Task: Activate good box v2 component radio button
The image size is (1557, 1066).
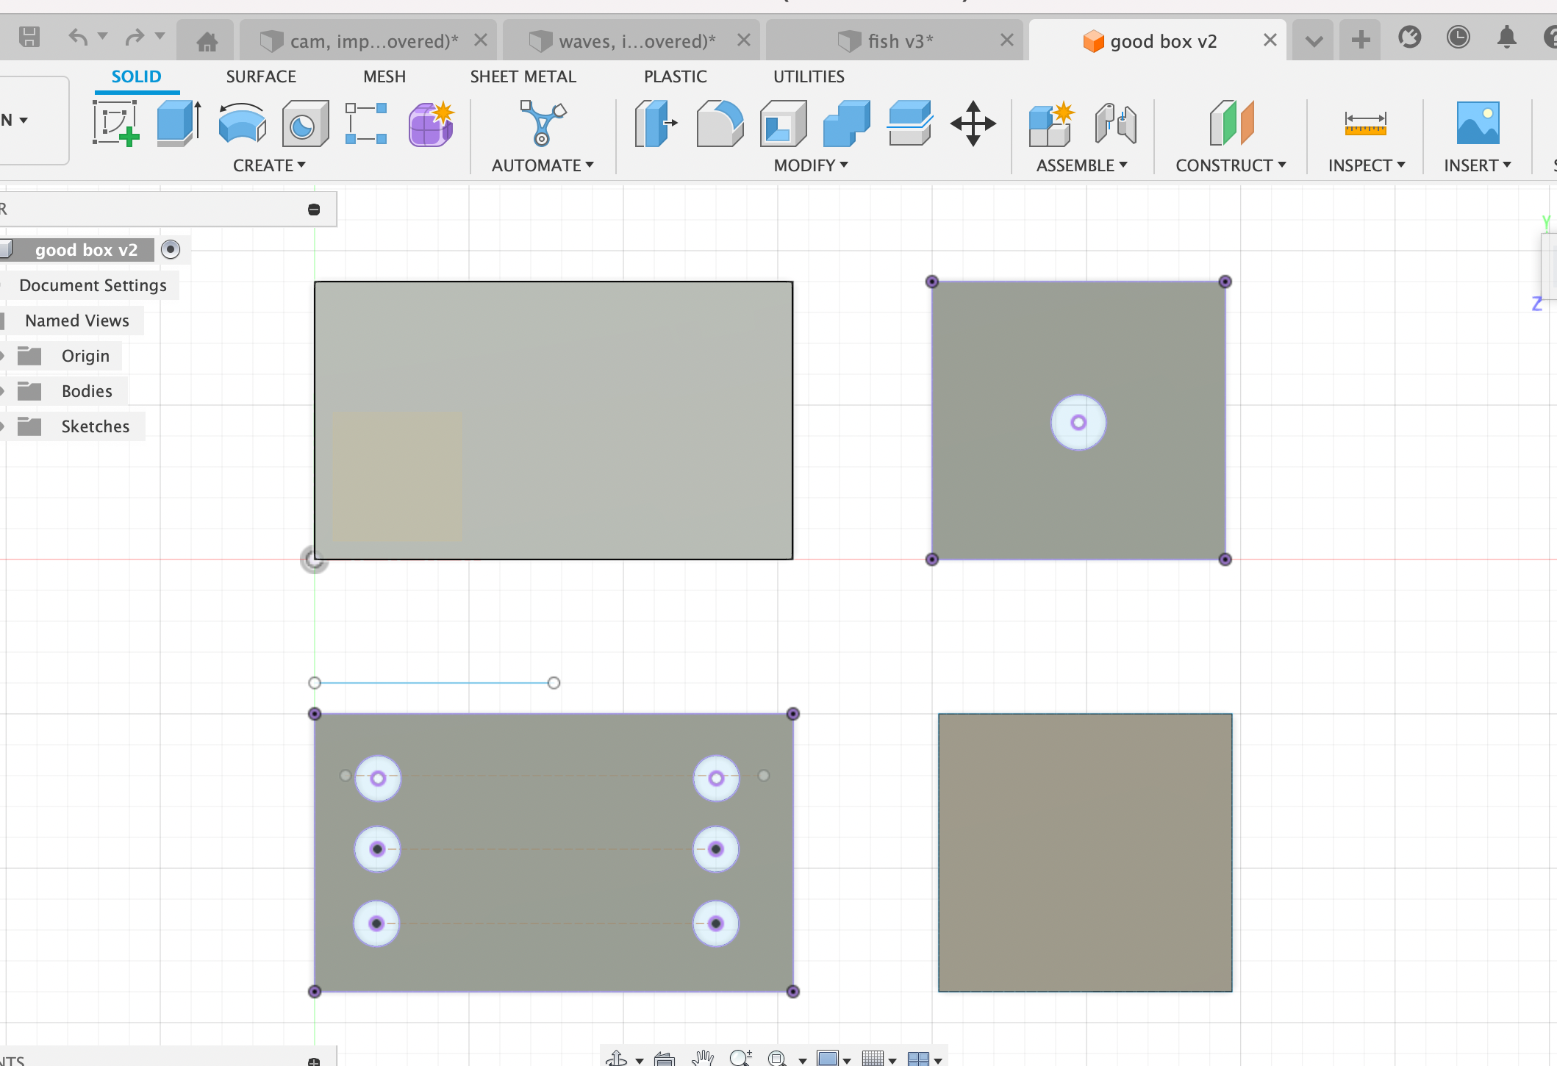Action: click(x=171, y=250)
